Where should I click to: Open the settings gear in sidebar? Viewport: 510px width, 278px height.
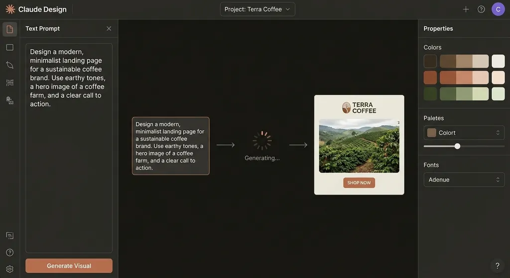tap(10, 269)
